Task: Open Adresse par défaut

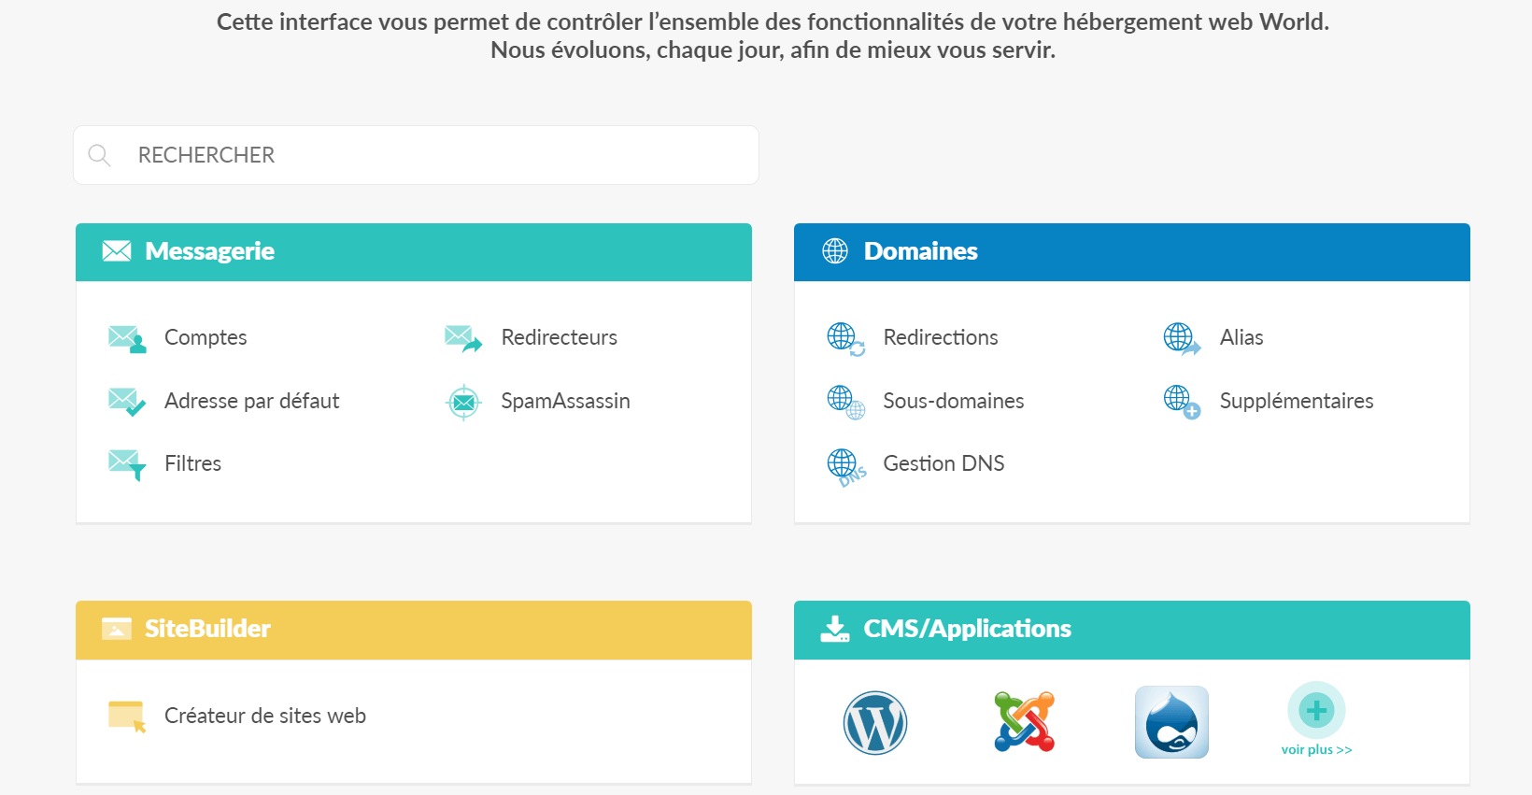Action: 251,402
